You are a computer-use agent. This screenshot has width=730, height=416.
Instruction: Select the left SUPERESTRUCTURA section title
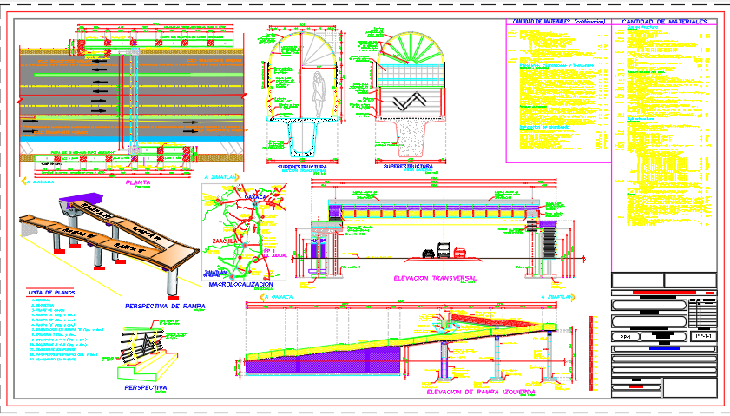(302, 165)
